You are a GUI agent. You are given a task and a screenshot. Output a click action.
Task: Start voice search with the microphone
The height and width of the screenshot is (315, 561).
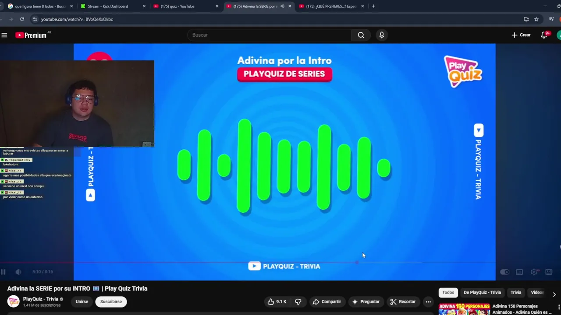pos(382,35)
